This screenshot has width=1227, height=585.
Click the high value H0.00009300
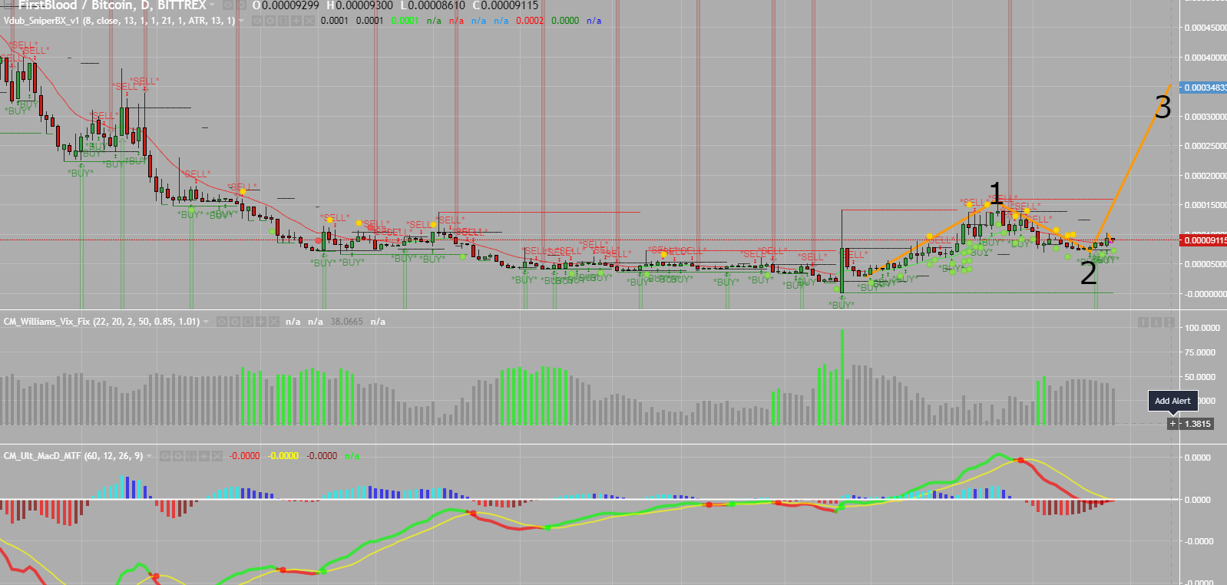tap(359, 5)
